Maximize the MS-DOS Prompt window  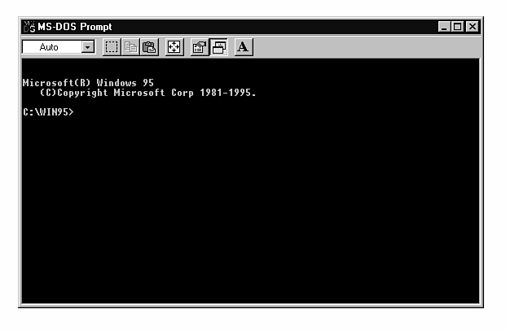point(457,27)
